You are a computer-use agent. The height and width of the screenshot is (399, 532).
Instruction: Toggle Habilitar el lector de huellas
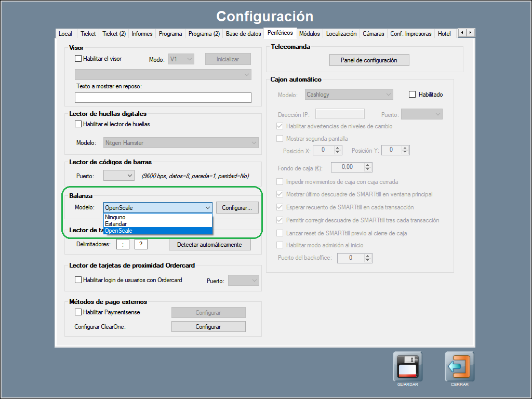[x=78, y=124]
